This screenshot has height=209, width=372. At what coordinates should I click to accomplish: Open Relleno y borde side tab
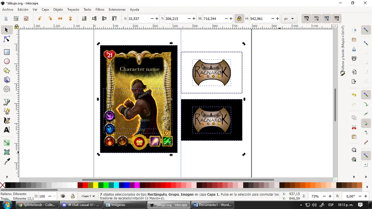coord(343,51)
